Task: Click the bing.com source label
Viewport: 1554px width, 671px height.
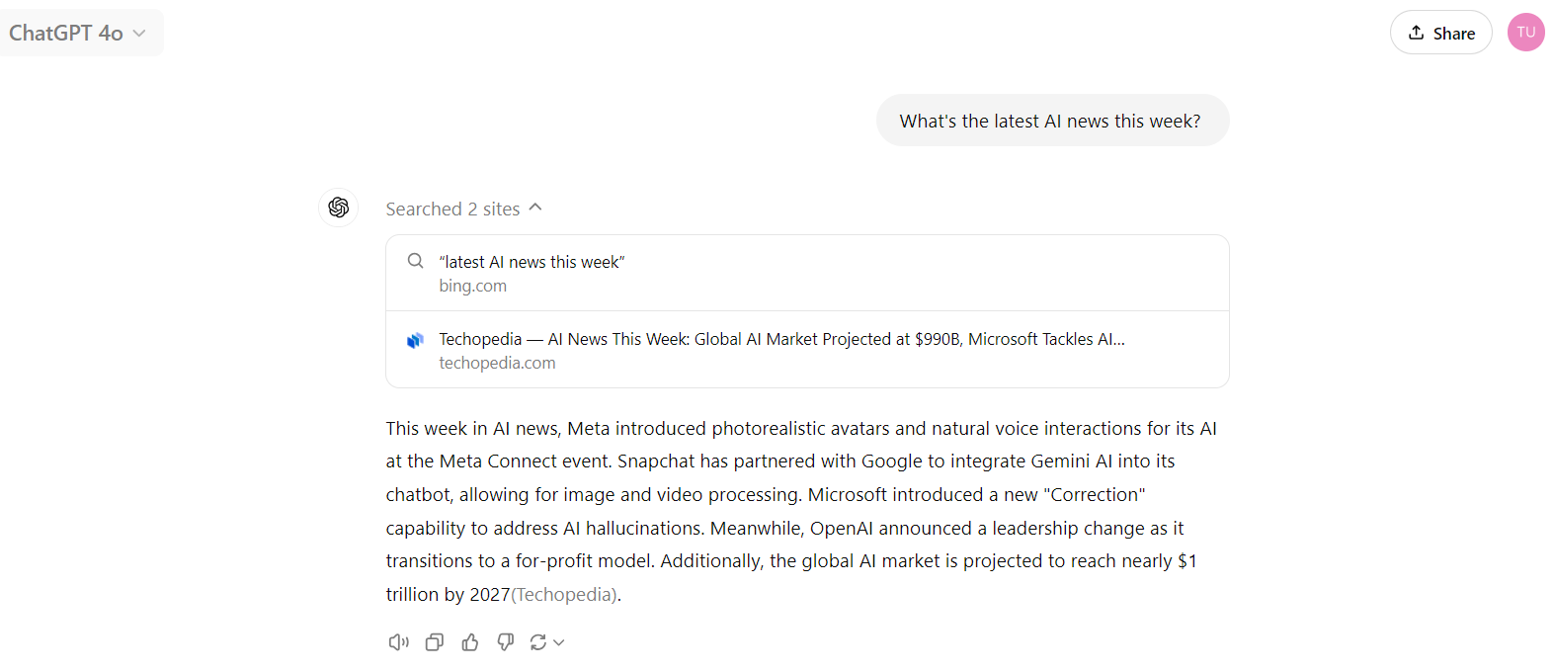Action: 472,286
